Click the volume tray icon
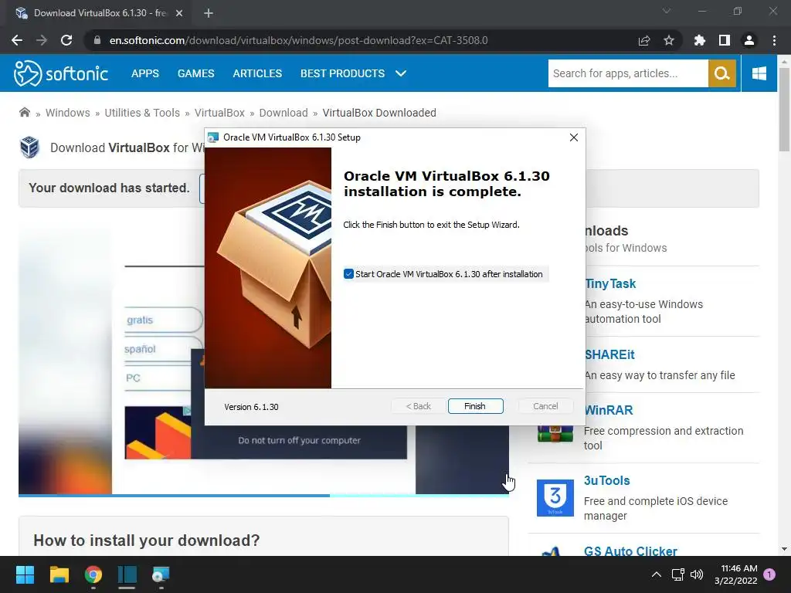791x593 pixels. coord(697,574)
